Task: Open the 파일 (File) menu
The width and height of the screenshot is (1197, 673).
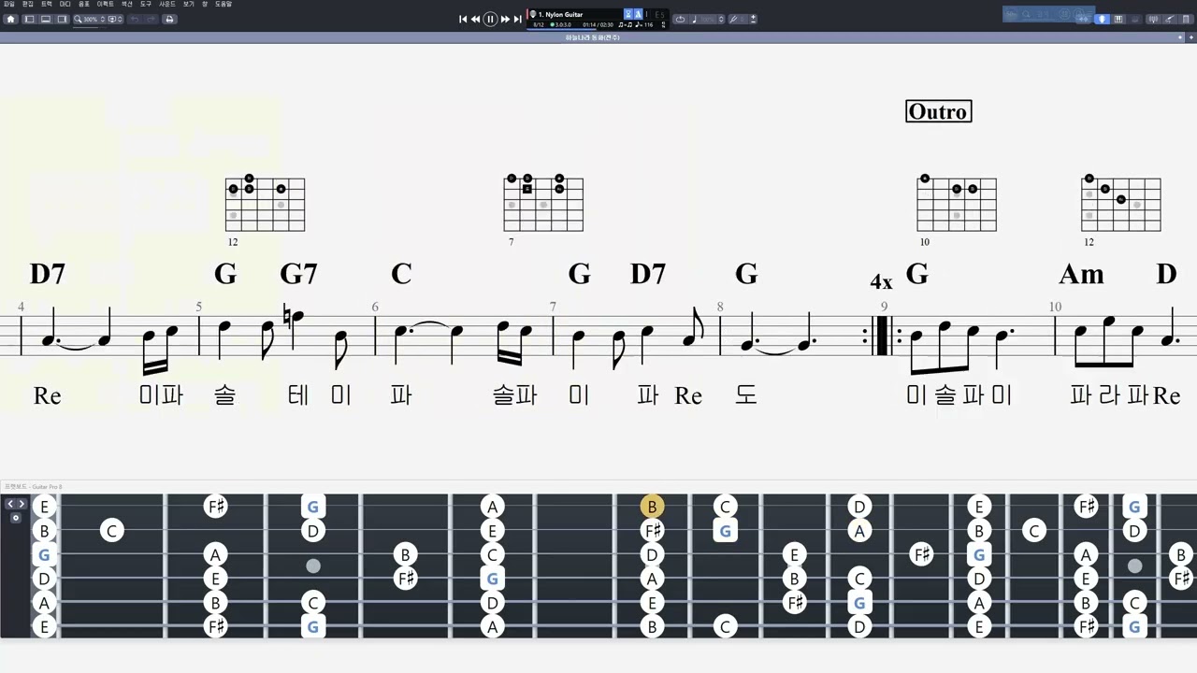Action: click(8, 4)
